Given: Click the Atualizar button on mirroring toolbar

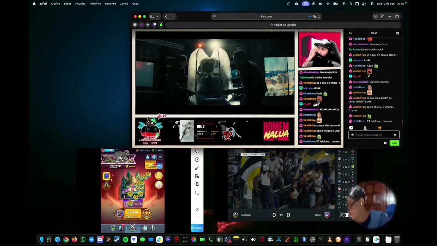Looking at the screenshot, I should pyautogui.click(x=197, y=228).
